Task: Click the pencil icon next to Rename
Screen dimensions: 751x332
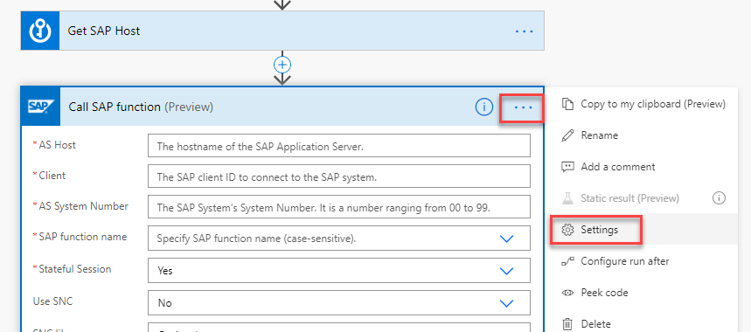Action: pyautogui.click(x=567, y=135)
